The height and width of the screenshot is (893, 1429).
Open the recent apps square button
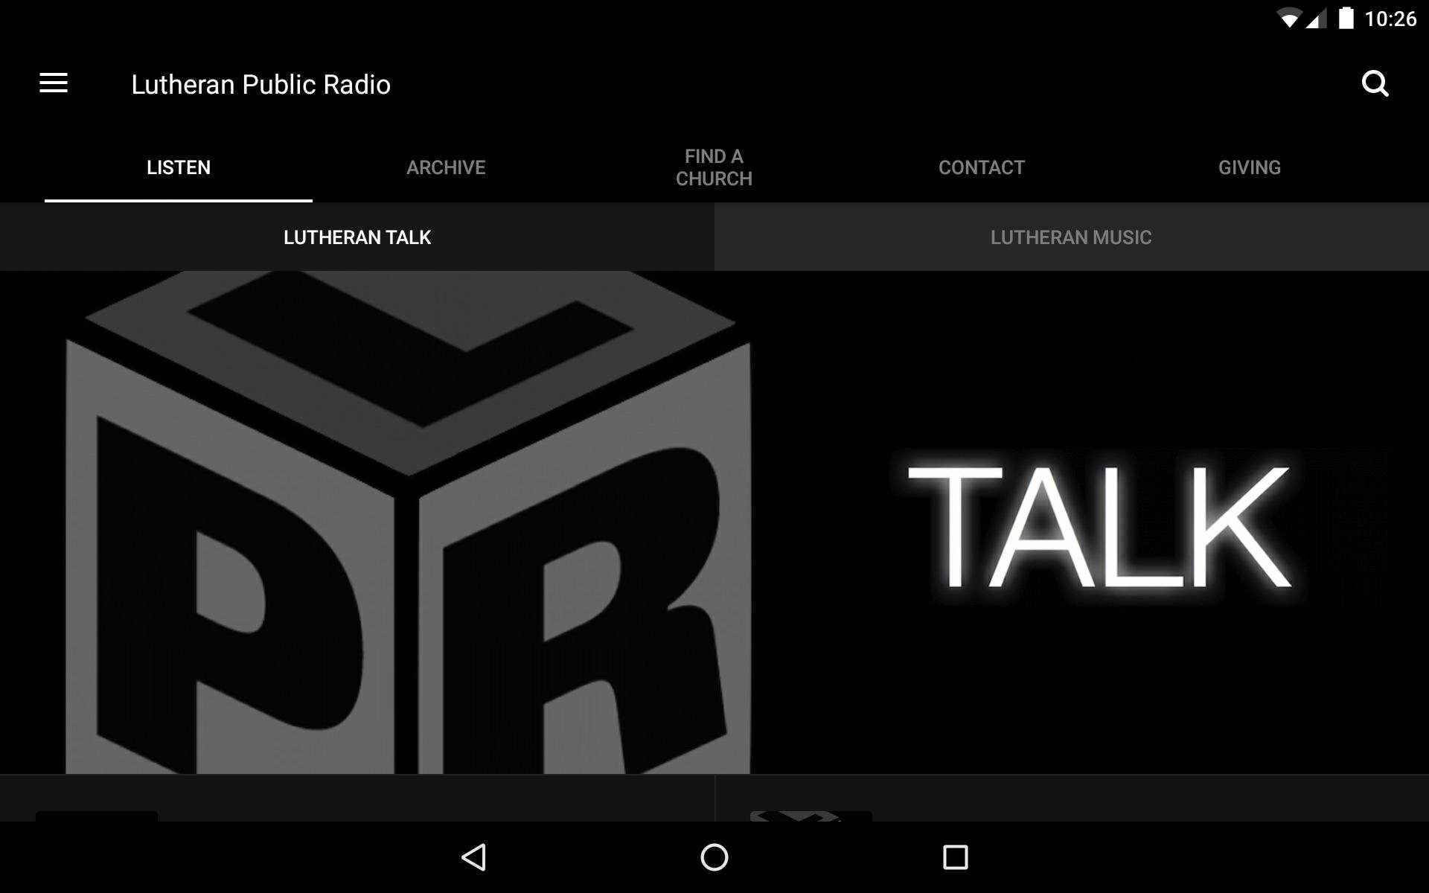[955, 857]
